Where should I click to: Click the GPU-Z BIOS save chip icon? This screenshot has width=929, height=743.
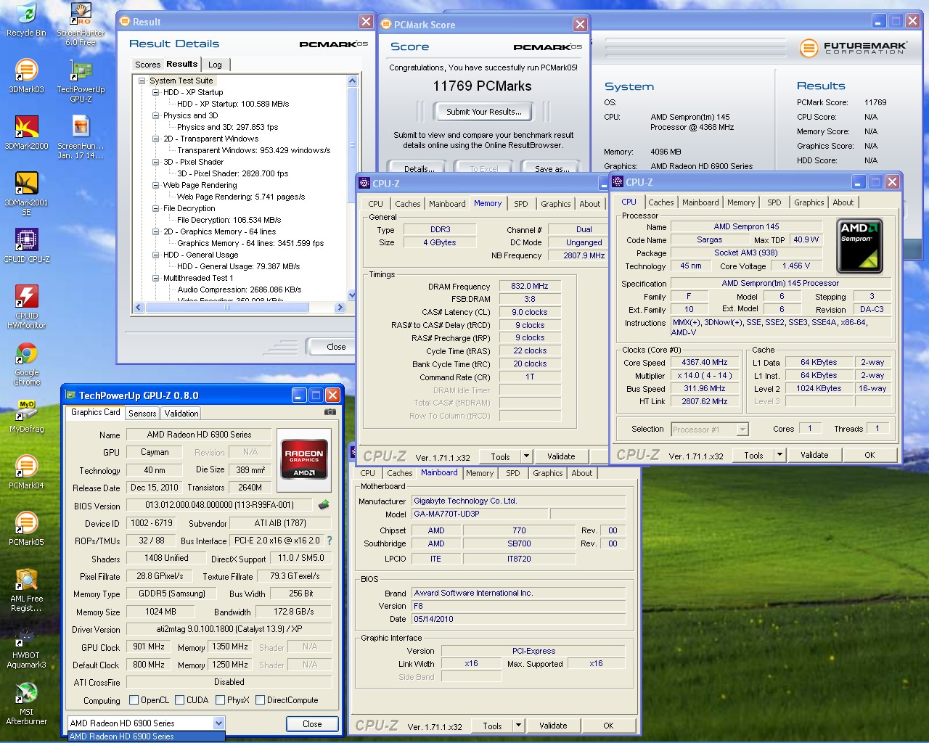(x=324, y=504)
